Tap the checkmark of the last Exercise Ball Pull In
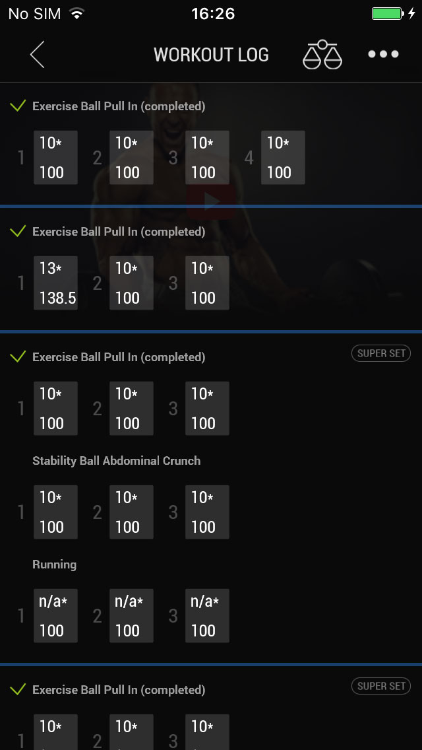The image size is (422, 750). pyautogui.click(x=18, y=689)
